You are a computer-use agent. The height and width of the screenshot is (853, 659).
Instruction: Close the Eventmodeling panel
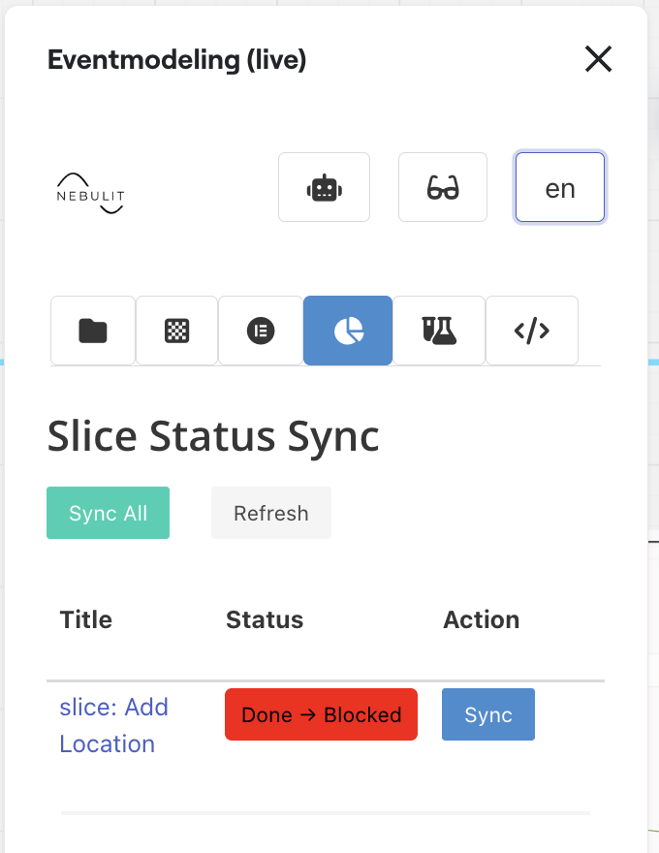pyautogui.click(x=598, y=60)
